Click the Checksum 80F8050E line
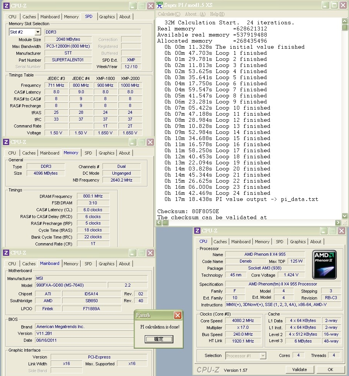349x376 pixels. click(188, 211)
